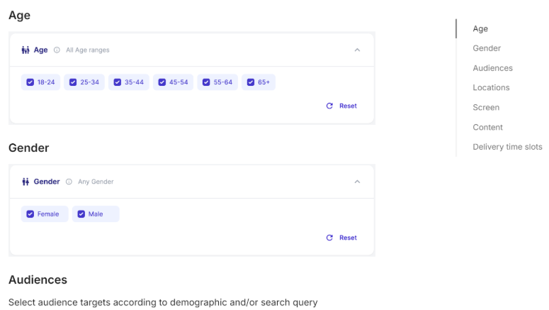Click the info icon next to Age
Screen dimensions: 549x310
click(57, 50)
